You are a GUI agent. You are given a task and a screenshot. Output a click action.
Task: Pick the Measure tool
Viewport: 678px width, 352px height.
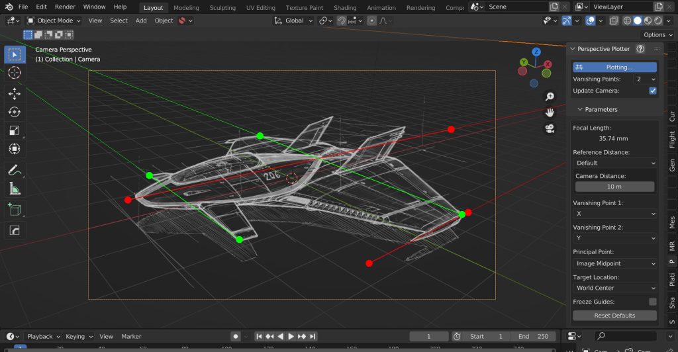click(15, 189)
